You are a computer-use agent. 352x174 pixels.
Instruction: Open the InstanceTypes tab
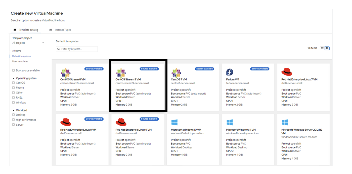click(x=60, y=30)
